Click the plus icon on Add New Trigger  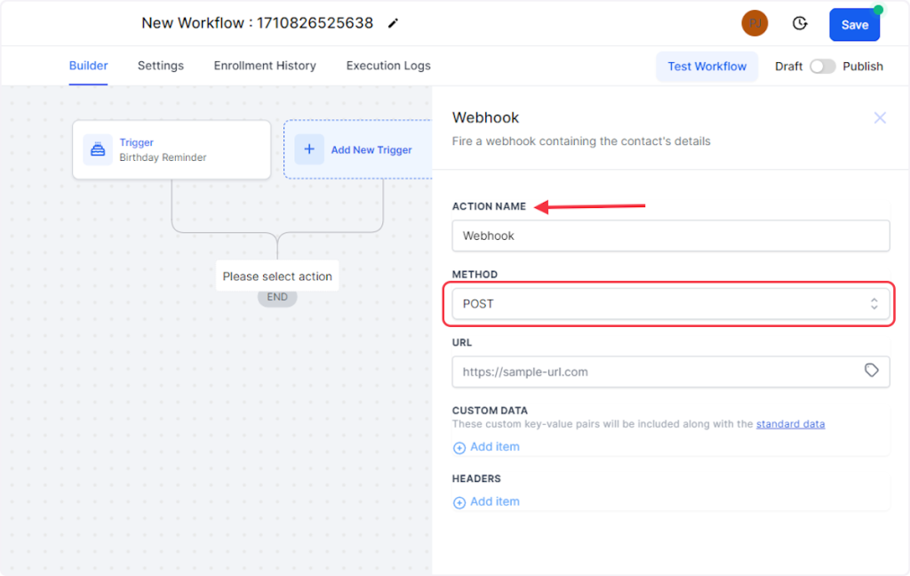coord(309,149)
